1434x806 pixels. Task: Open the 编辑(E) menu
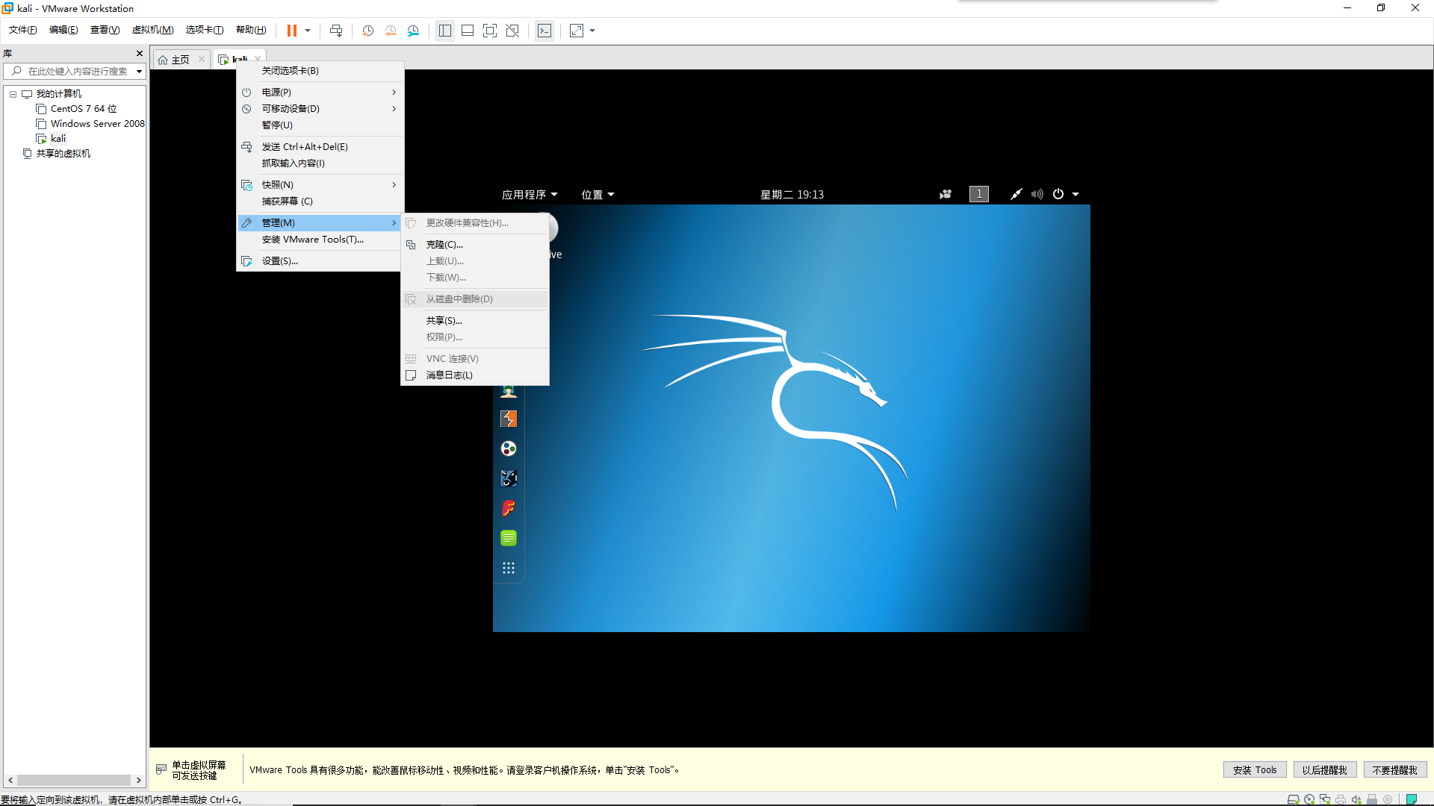point(63,30)
